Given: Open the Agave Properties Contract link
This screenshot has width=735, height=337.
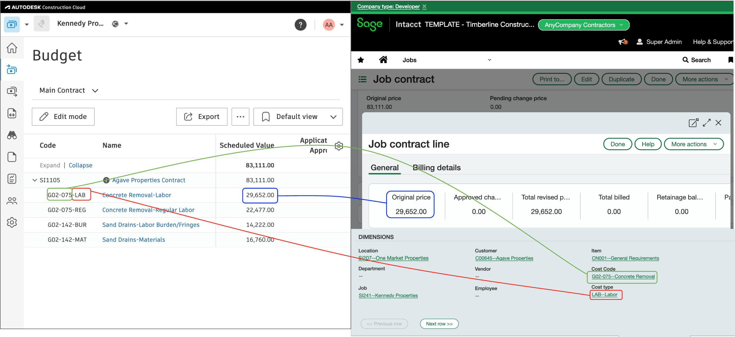Looking at the screenshot, I should tap(148, 180).
